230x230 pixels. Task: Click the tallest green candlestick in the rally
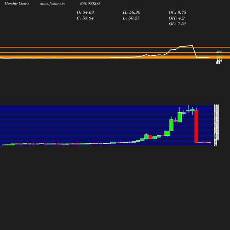point(172,125)
